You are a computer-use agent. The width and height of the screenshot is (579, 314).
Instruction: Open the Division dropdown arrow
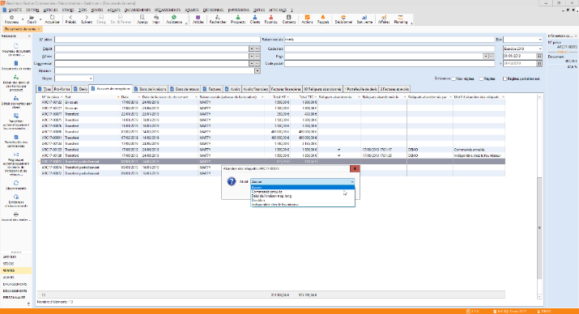(x=258, y=71)
